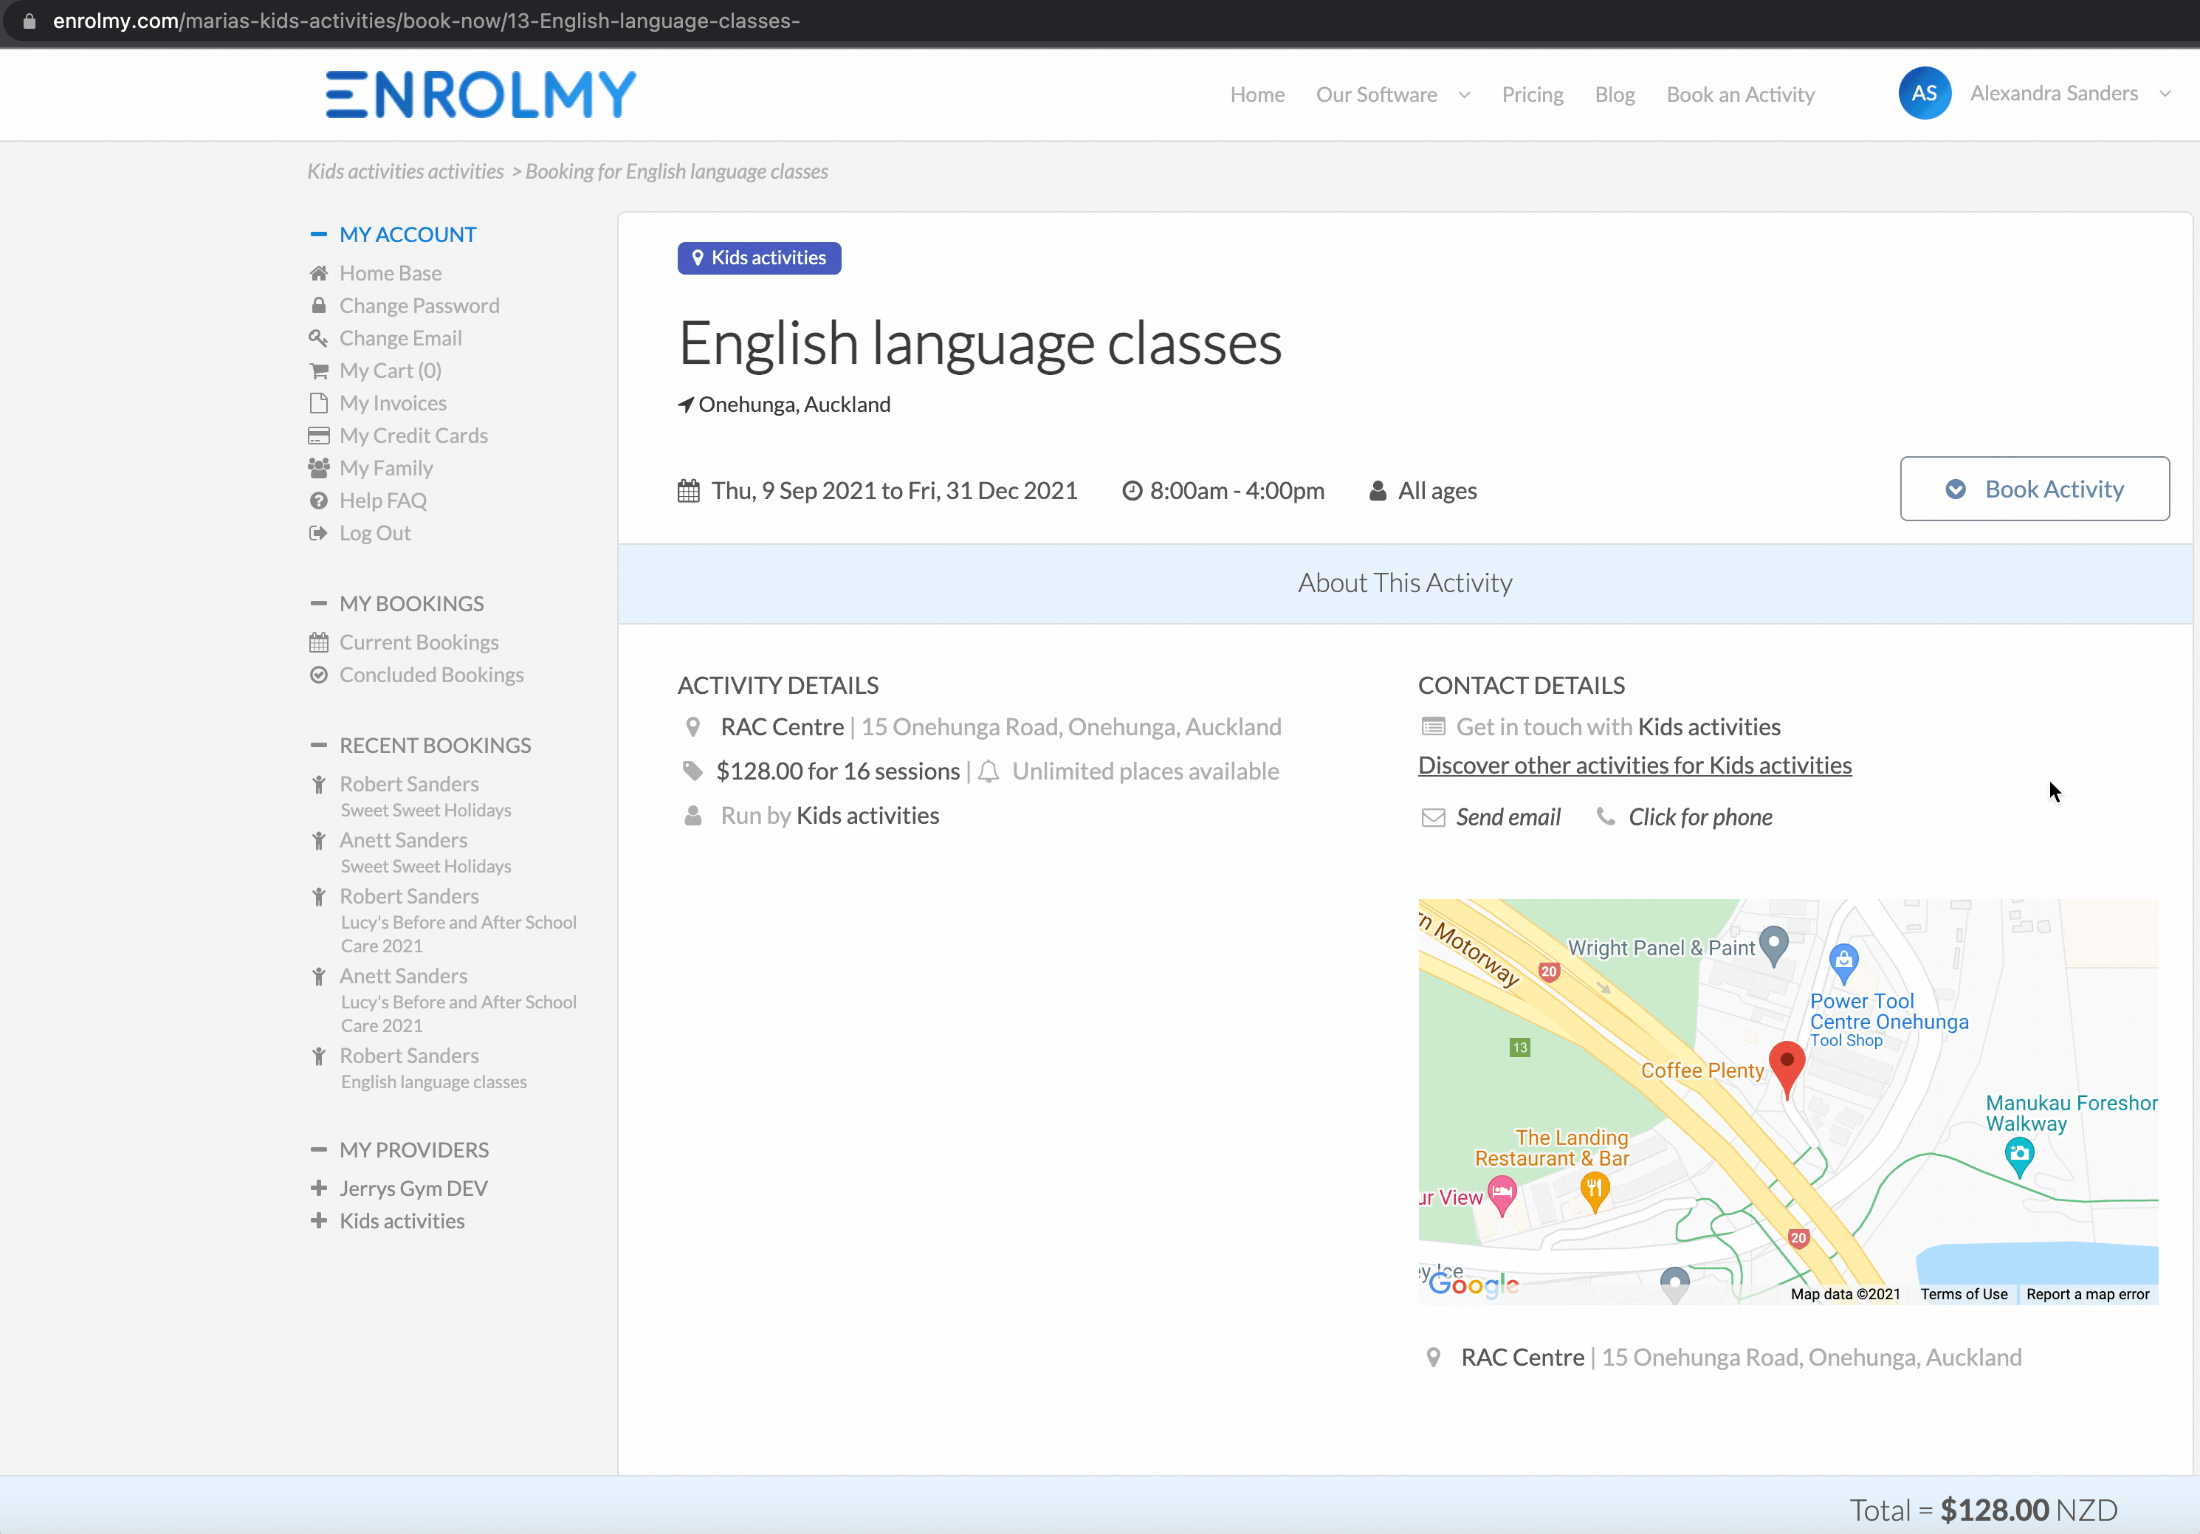
Task: Click the My Family people icon
Action: tap(319, 467)
